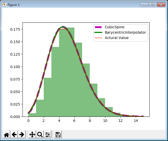The width and height of the screenshot is (168, 141).
Task: Click the green BarycentricInterpolator legend line
Action: tap(98, 32)
